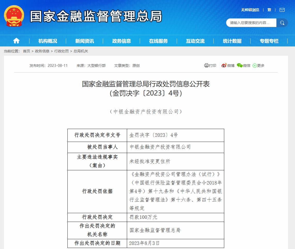Viewport: 295px width, 249px height.
Task: Click the table cell 中银金融资产投资有限公司
Action: pyautogui.click(x=160, y=147)
